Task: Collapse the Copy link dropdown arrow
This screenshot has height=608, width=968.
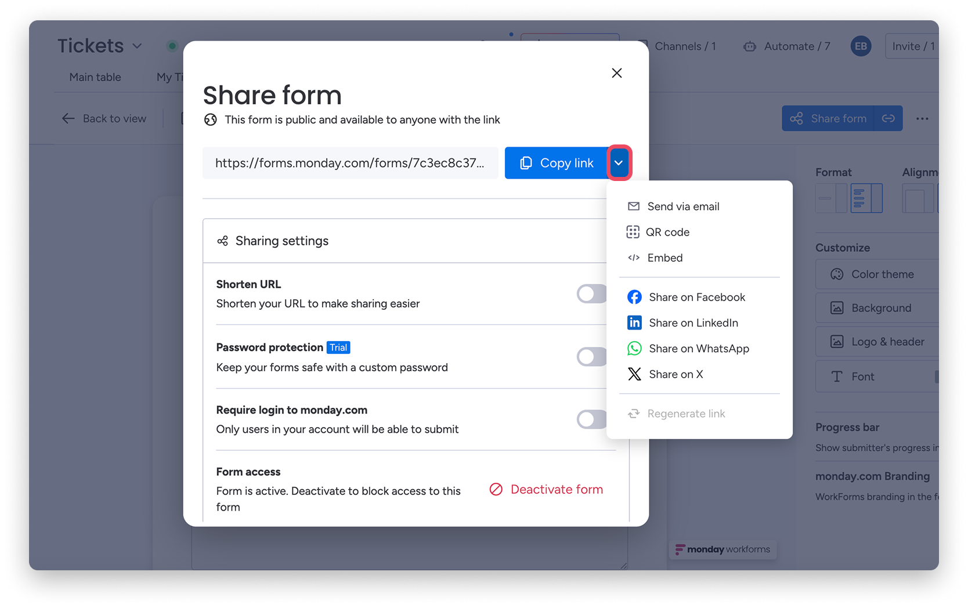Action: (x=619, y=163)
